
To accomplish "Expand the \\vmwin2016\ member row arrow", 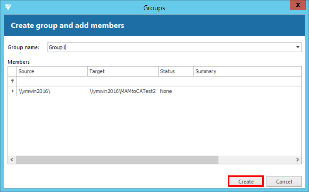I will pos(12,91).
